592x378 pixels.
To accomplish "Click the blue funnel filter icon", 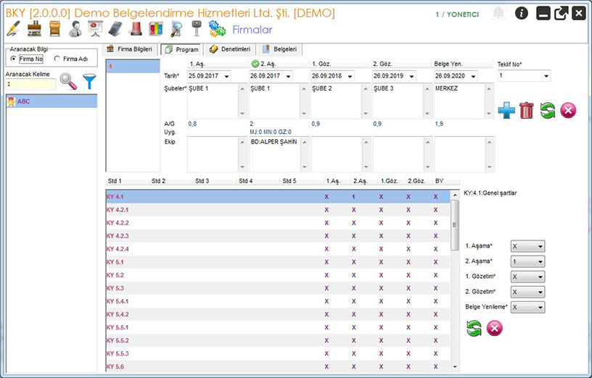I will click(x=89, y=81).
